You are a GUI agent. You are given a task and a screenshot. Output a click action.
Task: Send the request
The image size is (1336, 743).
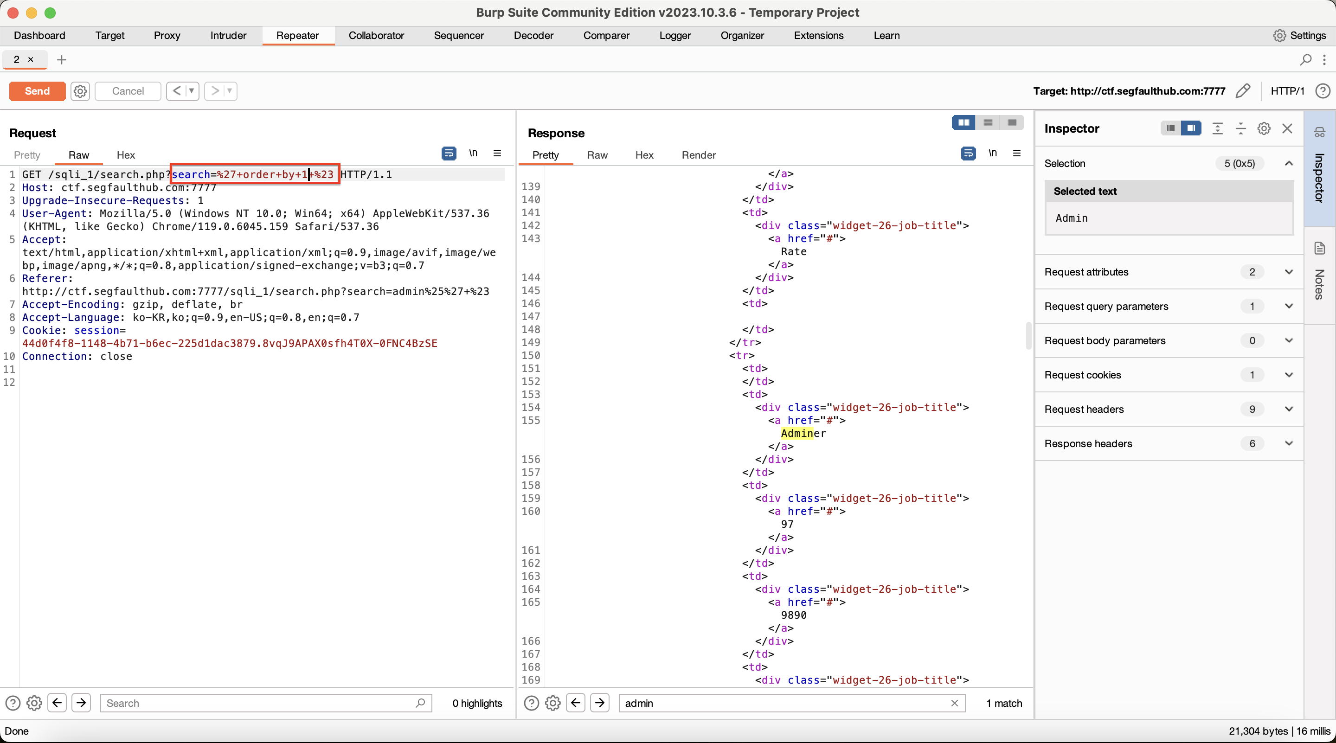coord(37,91)
